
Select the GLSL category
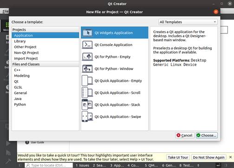click(x=45, y=87)
